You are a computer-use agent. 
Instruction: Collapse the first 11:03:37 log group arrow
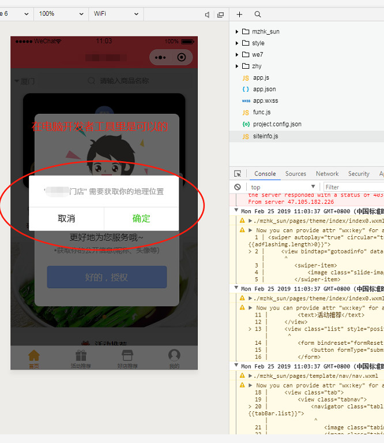click(236, 210)
